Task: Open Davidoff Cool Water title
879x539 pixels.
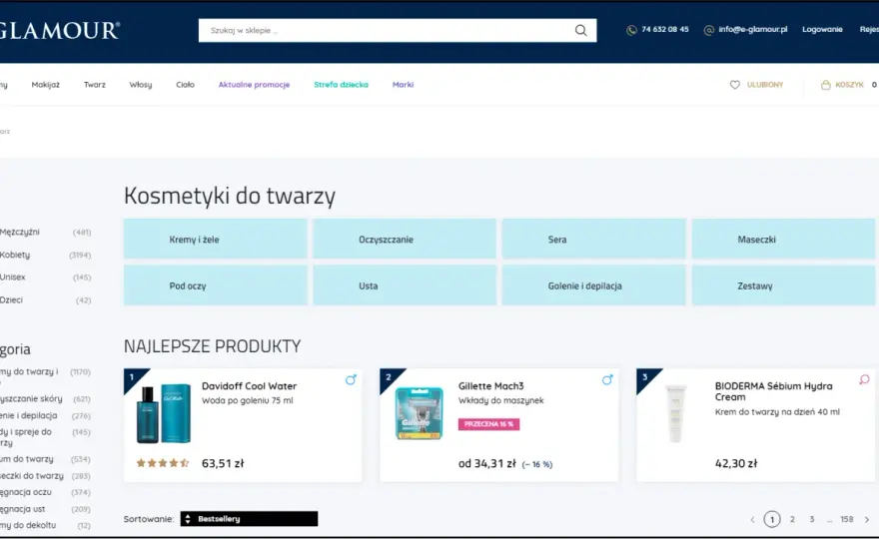Action: (250, 386)
